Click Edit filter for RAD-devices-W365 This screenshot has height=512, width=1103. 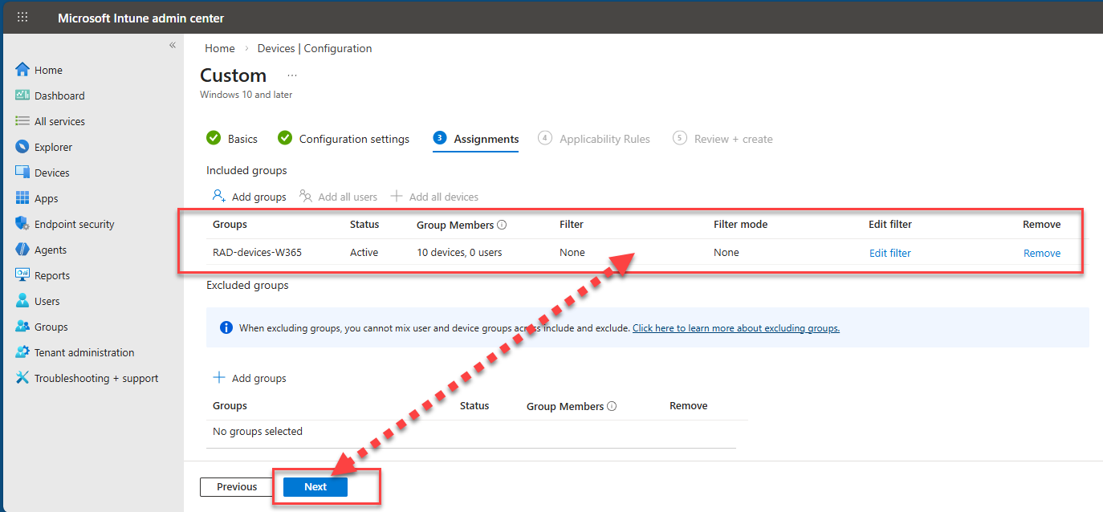pyautogui.click(x=889, y=253)
